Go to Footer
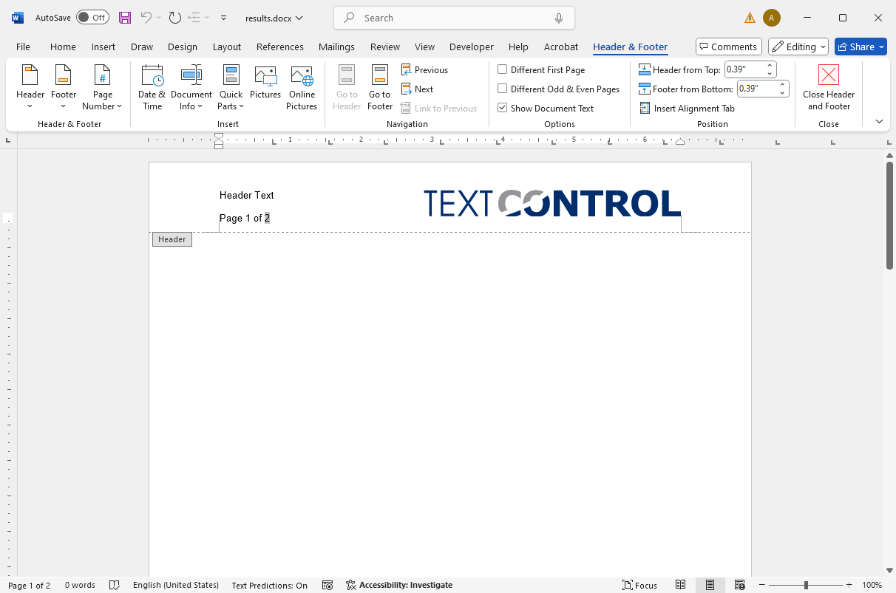Screen dimensions: 896x593 click(380, 87)
